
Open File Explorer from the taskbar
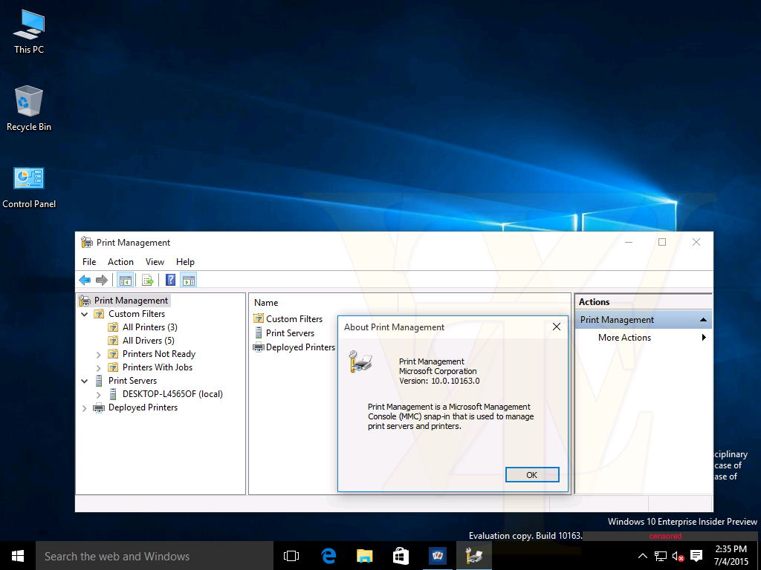(x=364, y=555)
